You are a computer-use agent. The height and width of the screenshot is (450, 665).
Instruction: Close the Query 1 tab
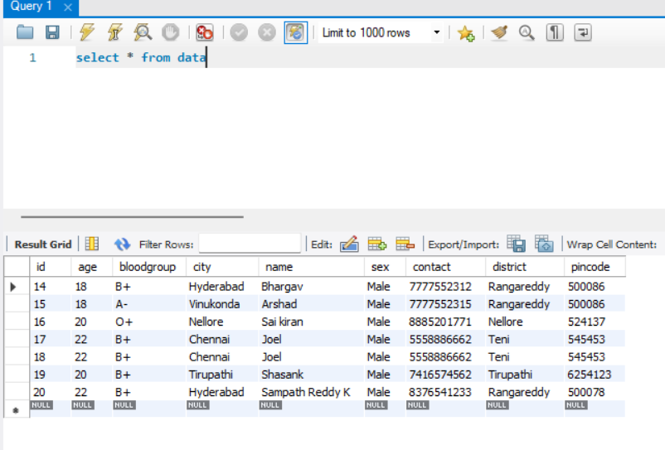[x=68, y=7]
